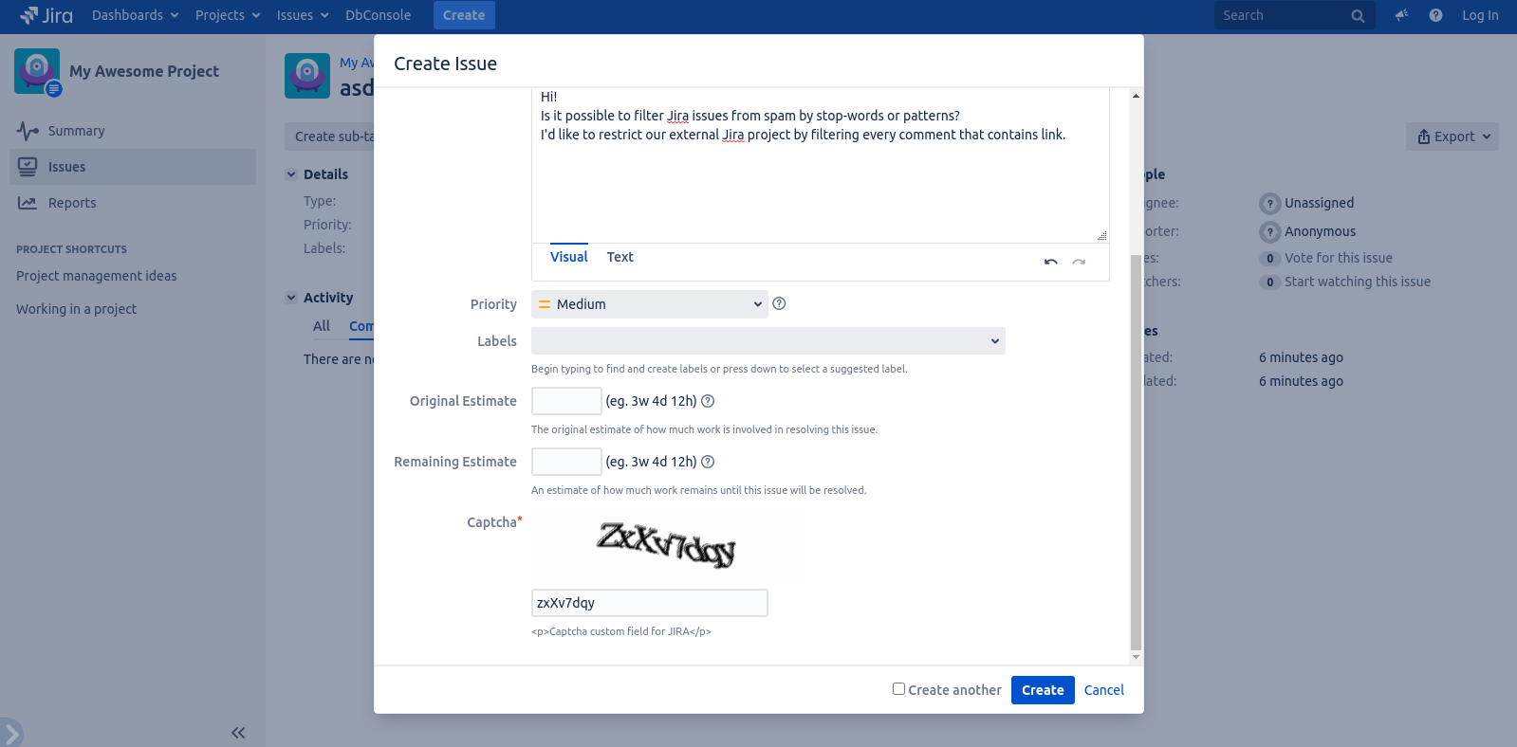Click the undo arrow in editor
This screenshot has width=1517, height=747.
point(1051,262)
